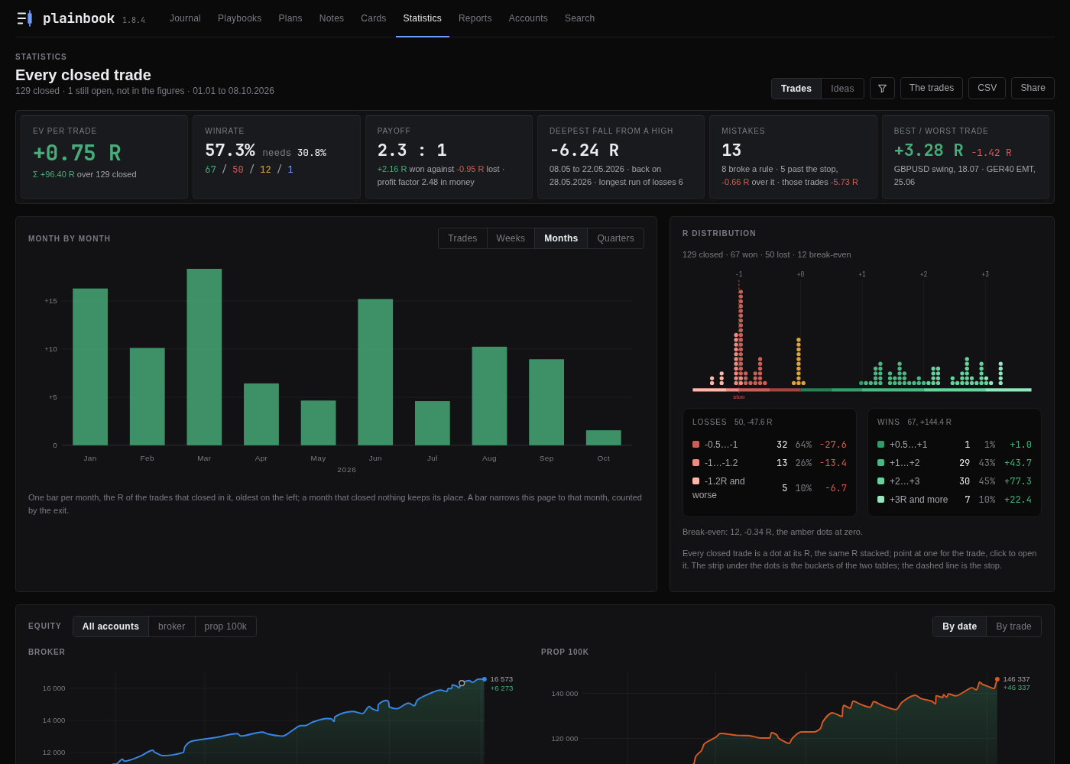Narrow the page to the June bar
Viewport: 1070px width, 764px height.
pos(375,372)
